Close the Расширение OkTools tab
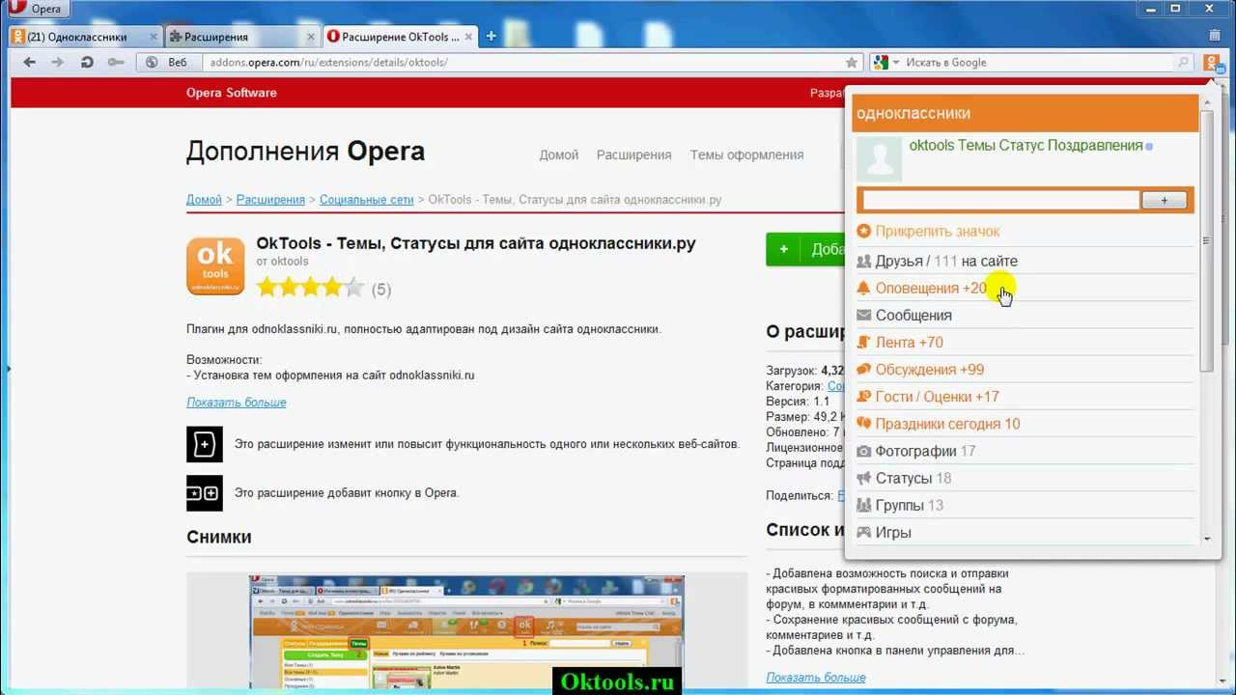Viewport: 1236px width, 695px height. coord(469,37)
